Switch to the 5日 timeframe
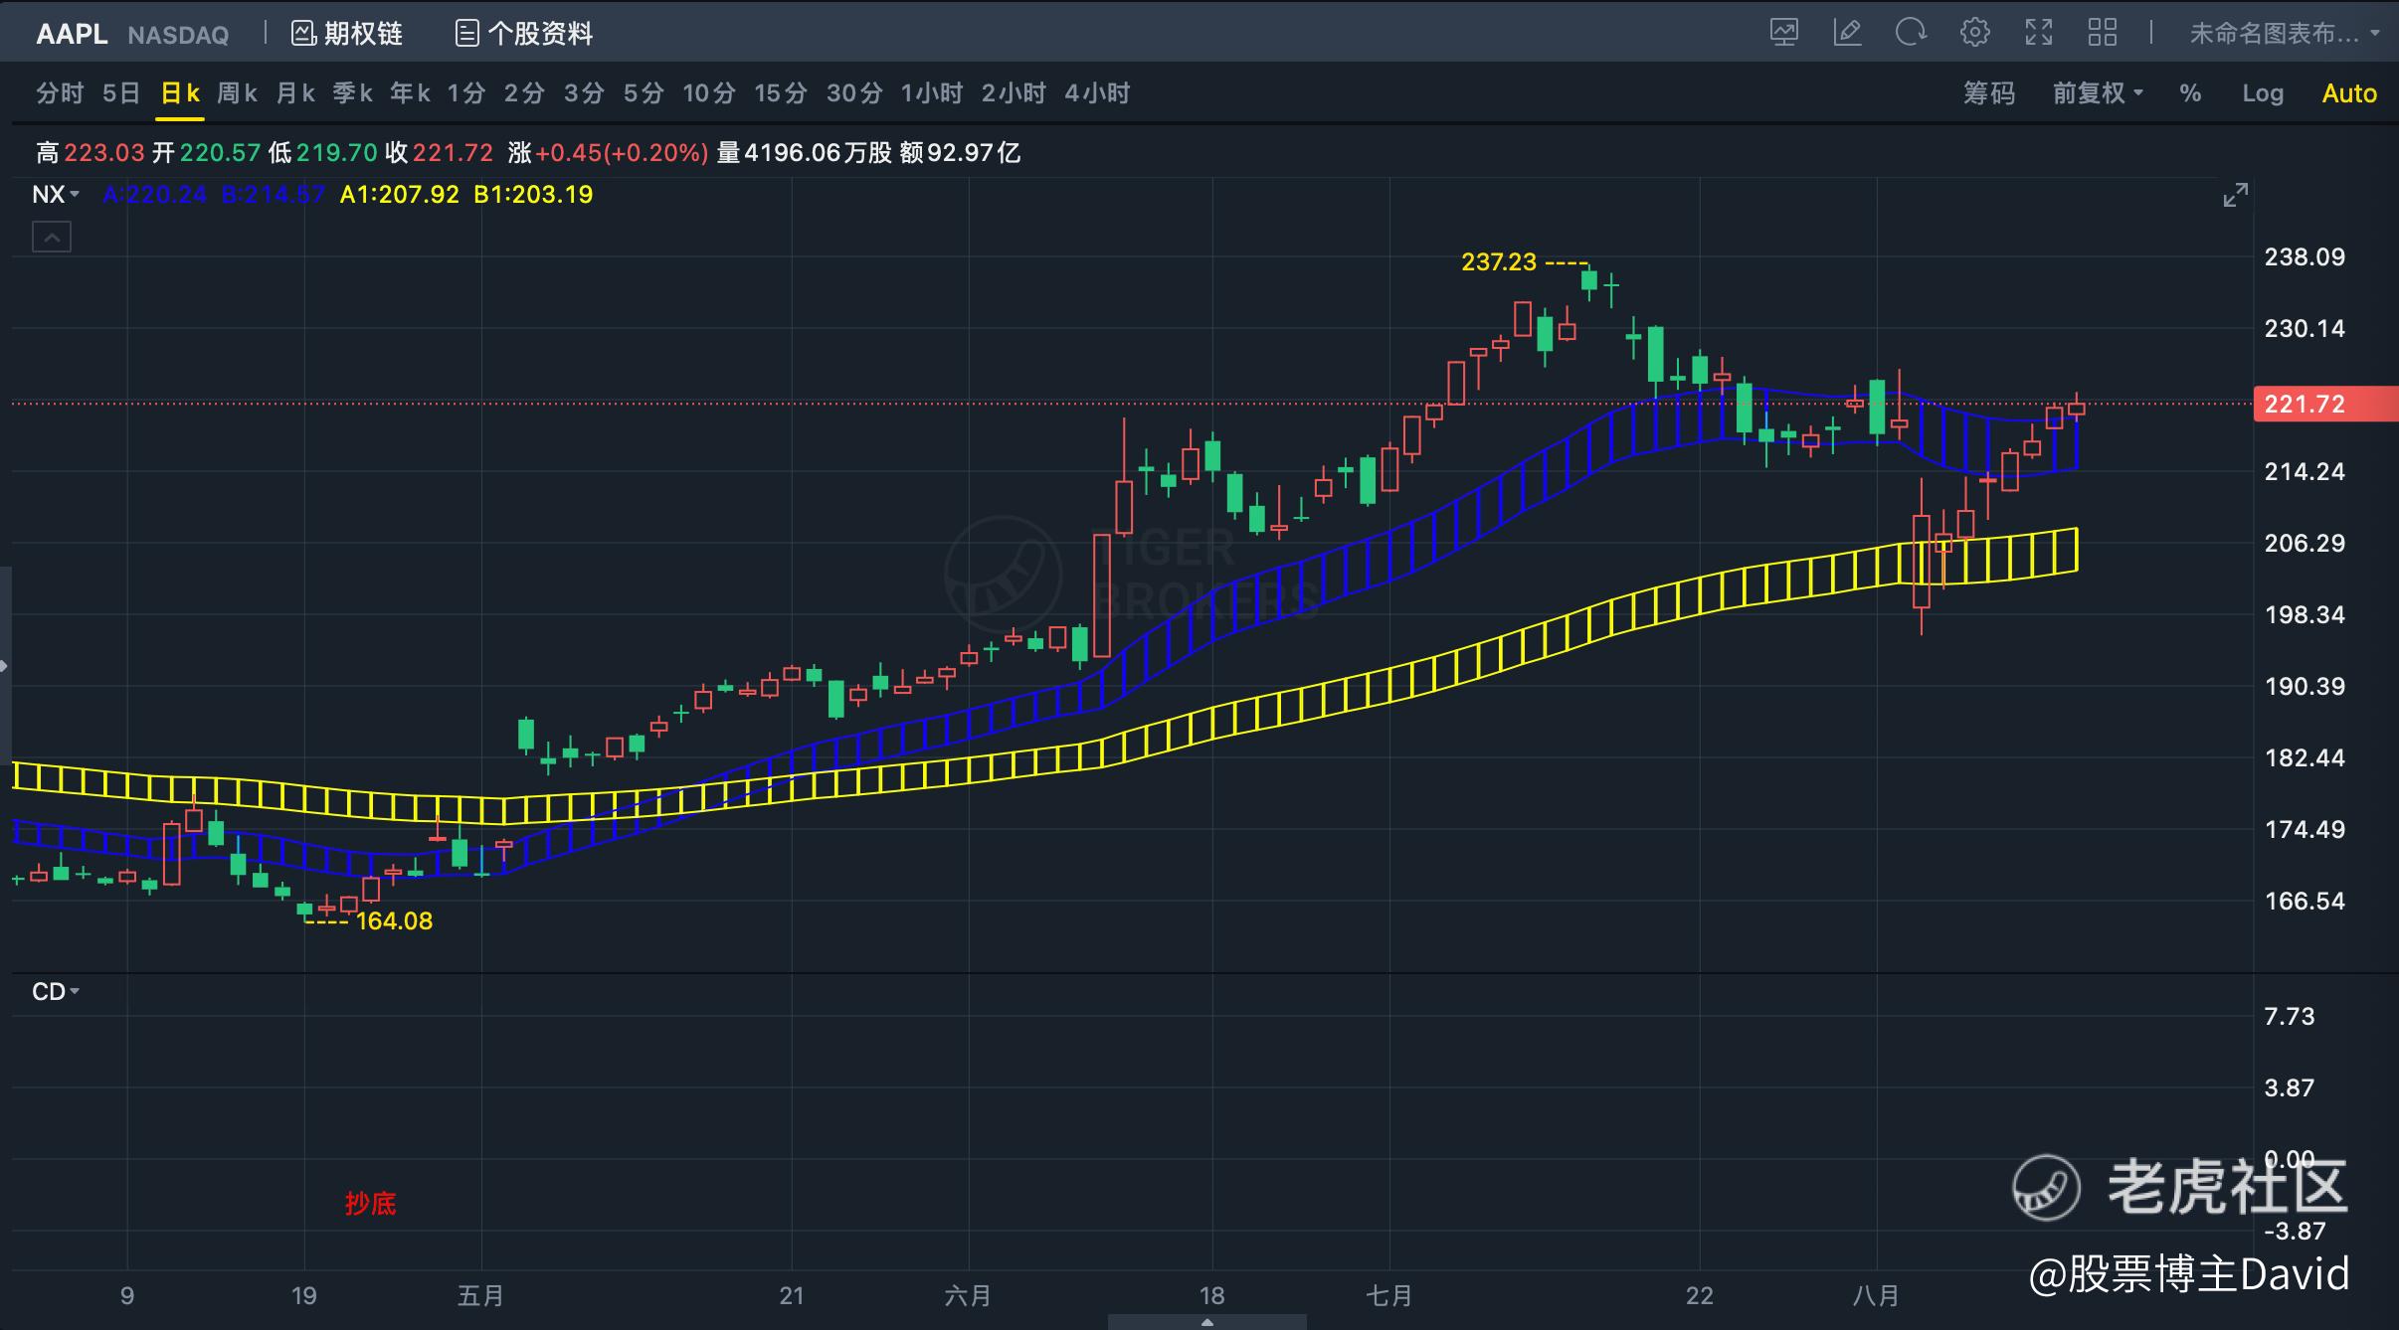Viewport: 2399px width, 1330px height. pos(121,93)
